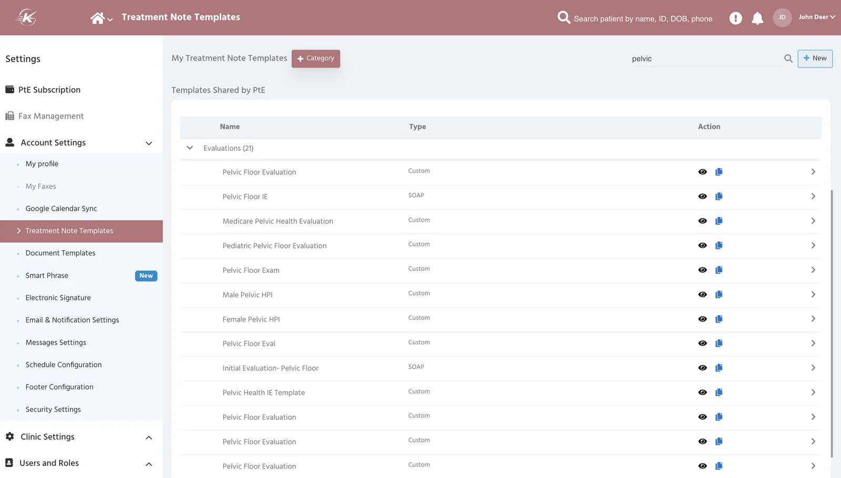This screenshot has width=841, height=478.
Task: Preview Pelvic Floor IE with eye icon
Action: coord(702,196)
